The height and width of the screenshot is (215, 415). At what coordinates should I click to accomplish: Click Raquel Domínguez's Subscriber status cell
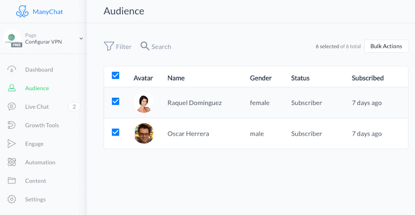pos(307,102)
